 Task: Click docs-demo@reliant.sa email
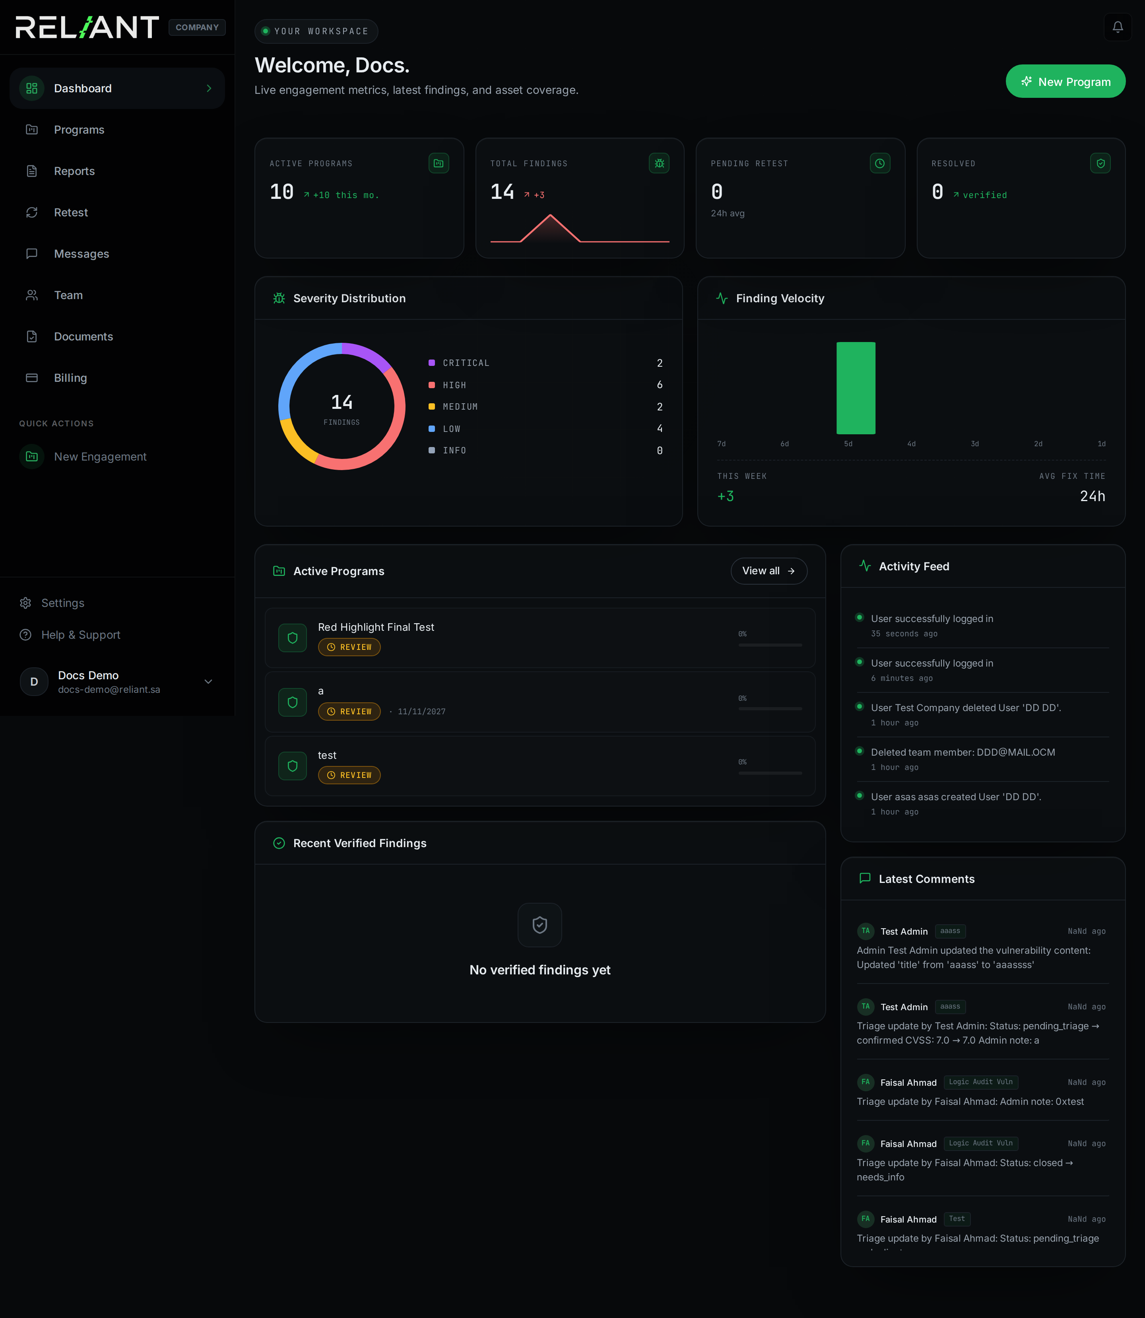109,690
